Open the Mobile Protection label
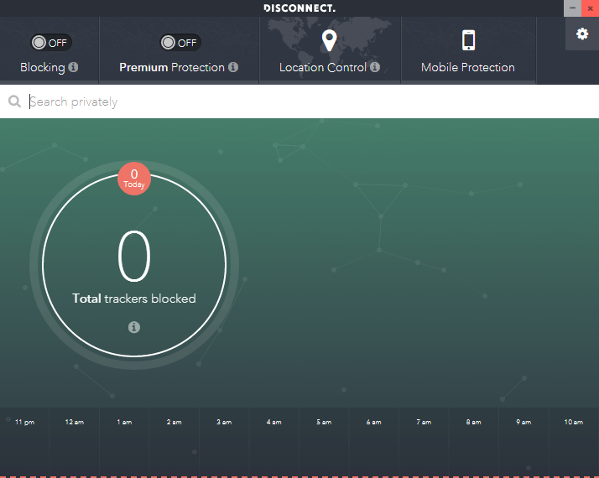 tap(468, 68)
